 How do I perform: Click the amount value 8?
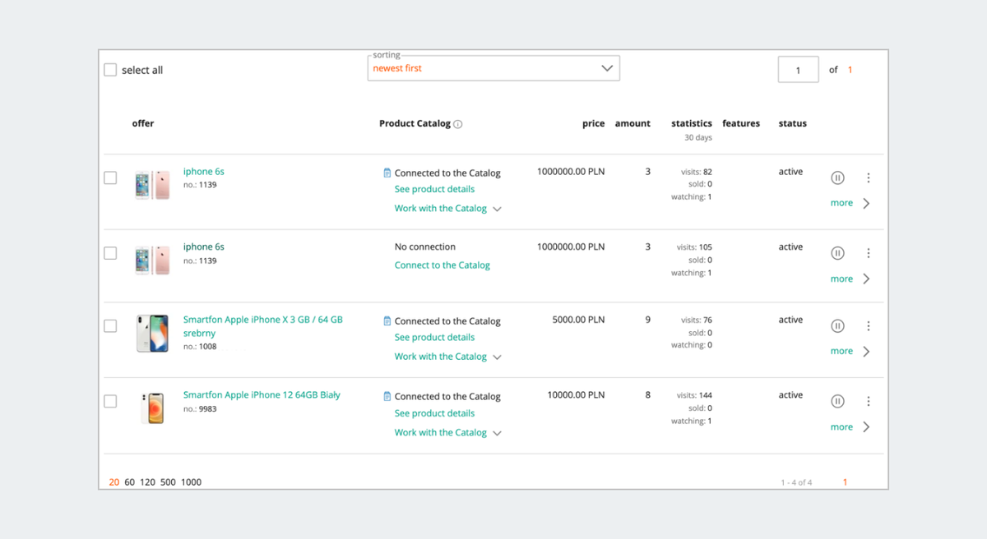(x=647, y=395)
